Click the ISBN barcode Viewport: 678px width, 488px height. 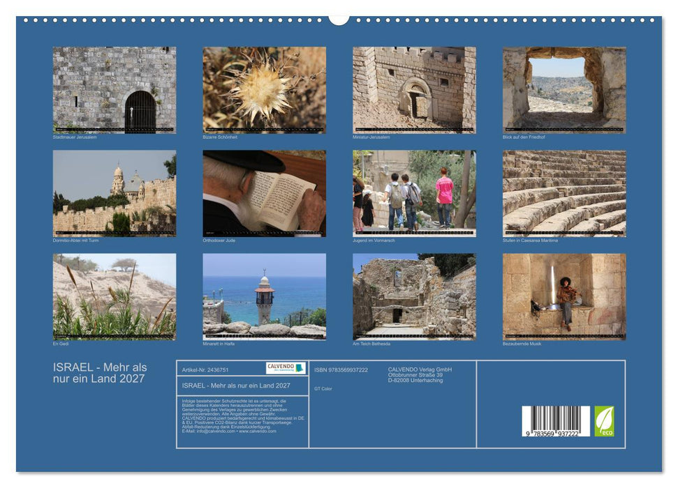(x=556, y=421)
